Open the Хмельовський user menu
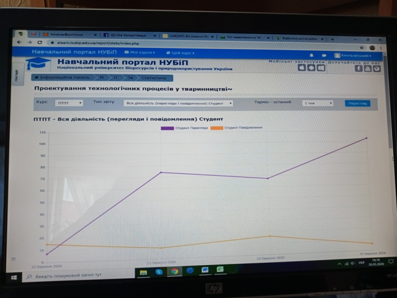The width and height of the screenshot is (397, 298). pyautogui.click(x=353, y=55)
